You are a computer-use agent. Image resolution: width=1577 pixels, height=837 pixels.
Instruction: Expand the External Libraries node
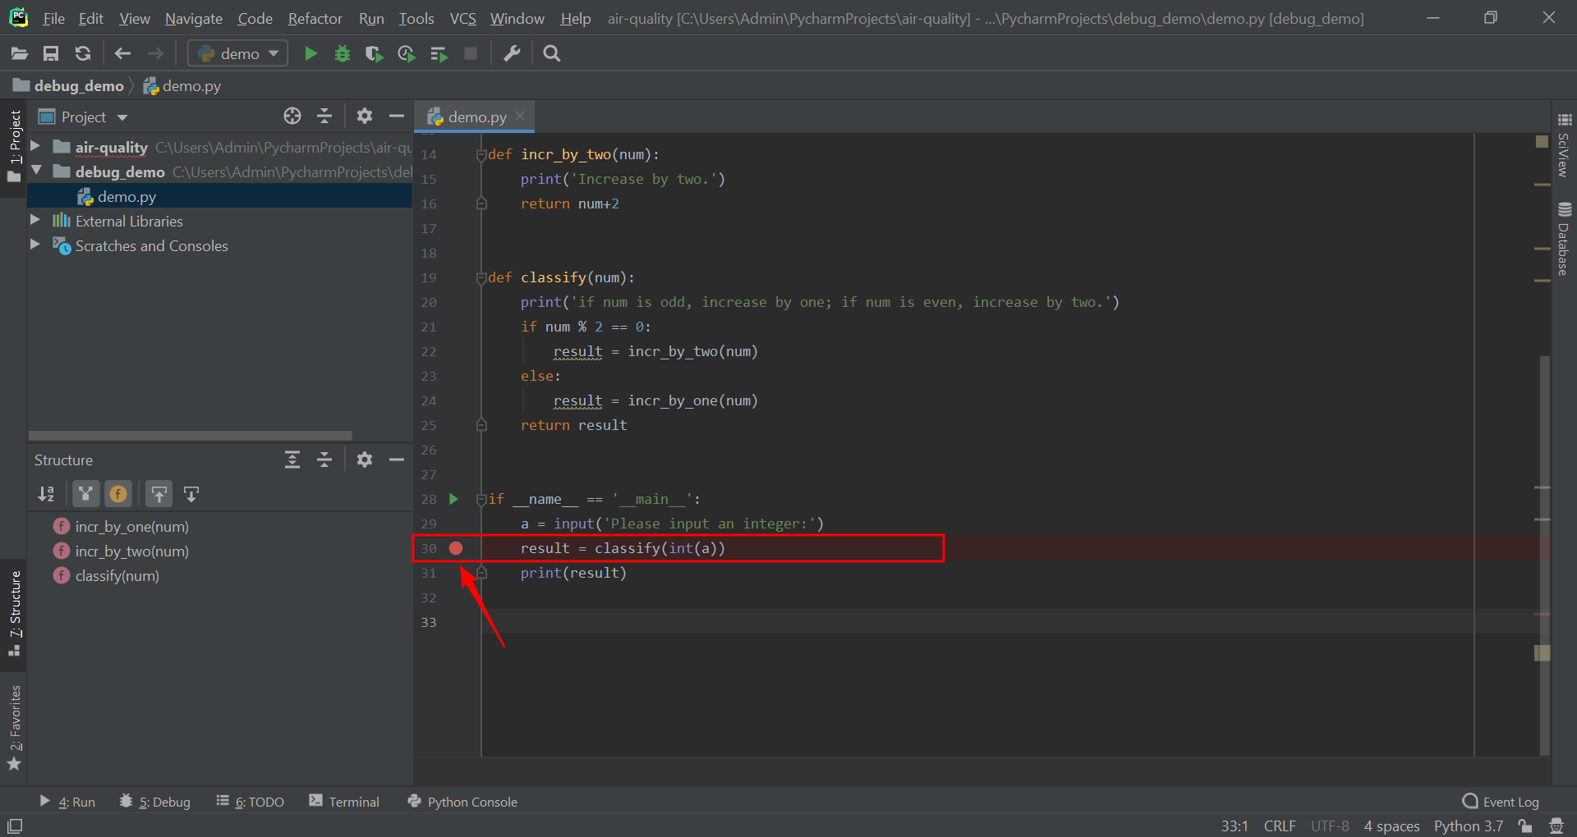coord(34,220)
